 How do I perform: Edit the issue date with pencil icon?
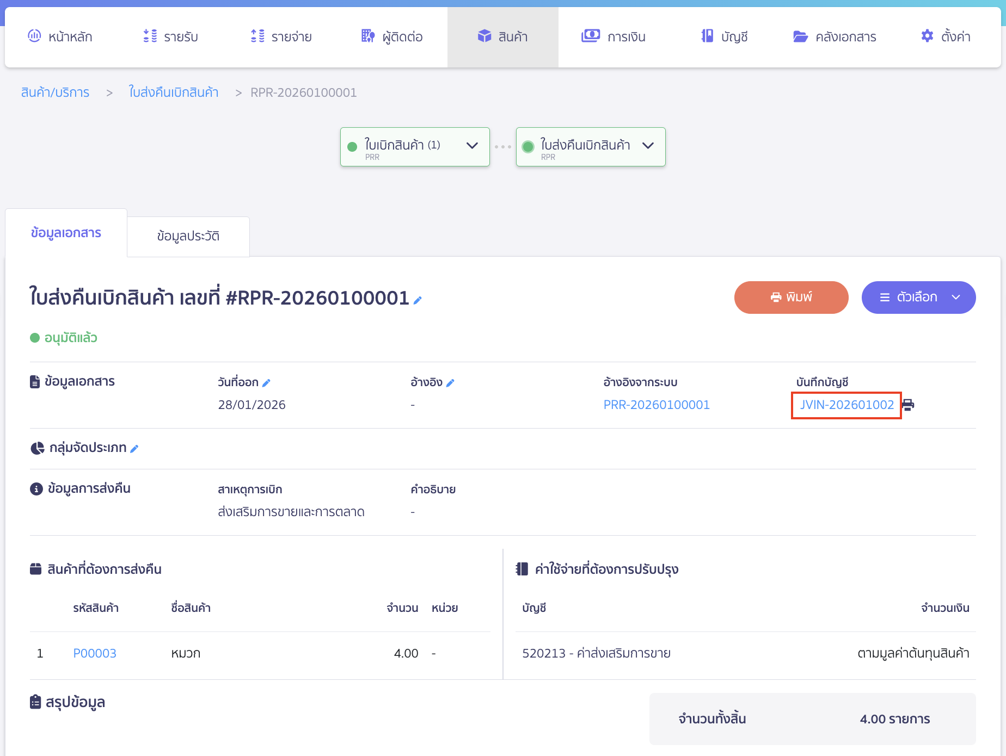[x=266, y=383]
